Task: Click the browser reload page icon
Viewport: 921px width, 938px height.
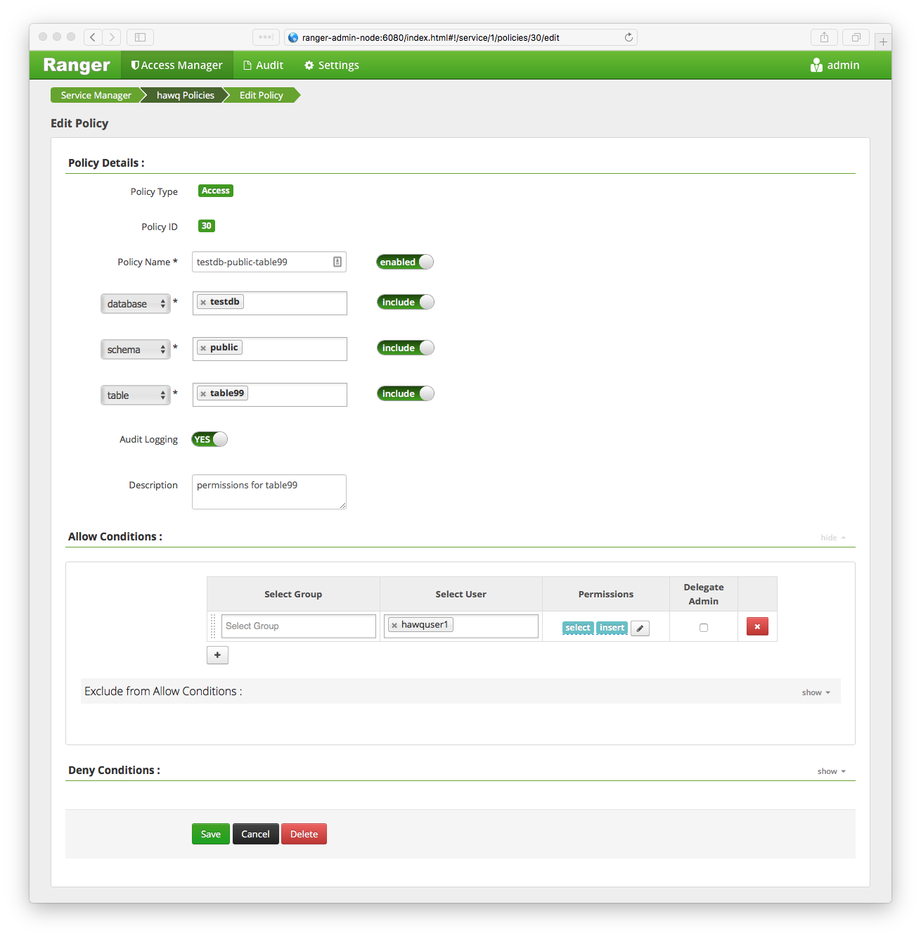Action: pyautogui.click(x=629, y=37)
